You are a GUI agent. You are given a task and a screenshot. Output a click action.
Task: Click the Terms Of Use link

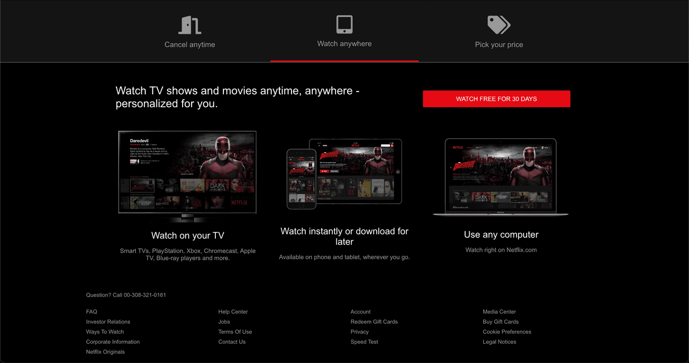(x=235, y=332)
